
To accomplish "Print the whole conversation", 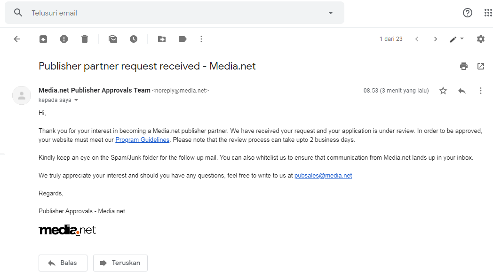I will pos(463,66).
